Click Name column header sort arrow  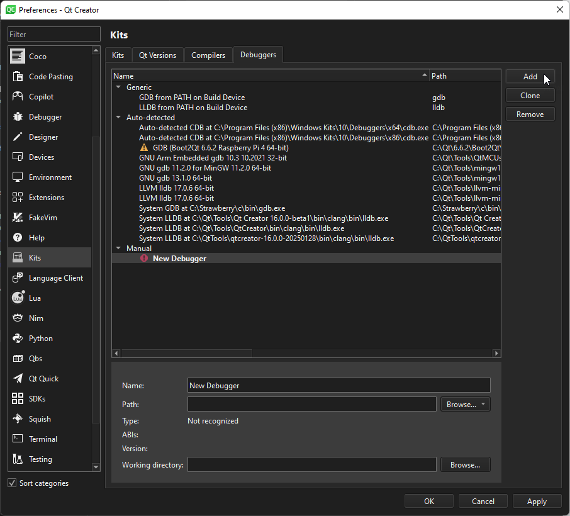click(424, 76)
